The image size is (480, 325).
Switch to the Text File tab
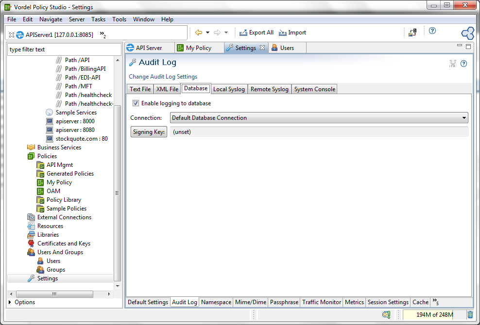click(x=140, y=89)
